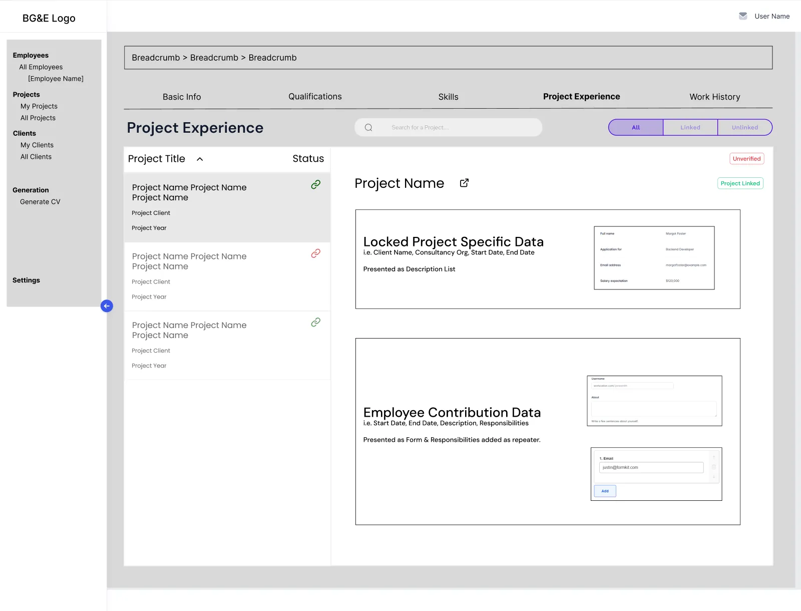This screenshot has height=611, width=801.
Task: Click Project Year in the third project card
Action: 149,366
